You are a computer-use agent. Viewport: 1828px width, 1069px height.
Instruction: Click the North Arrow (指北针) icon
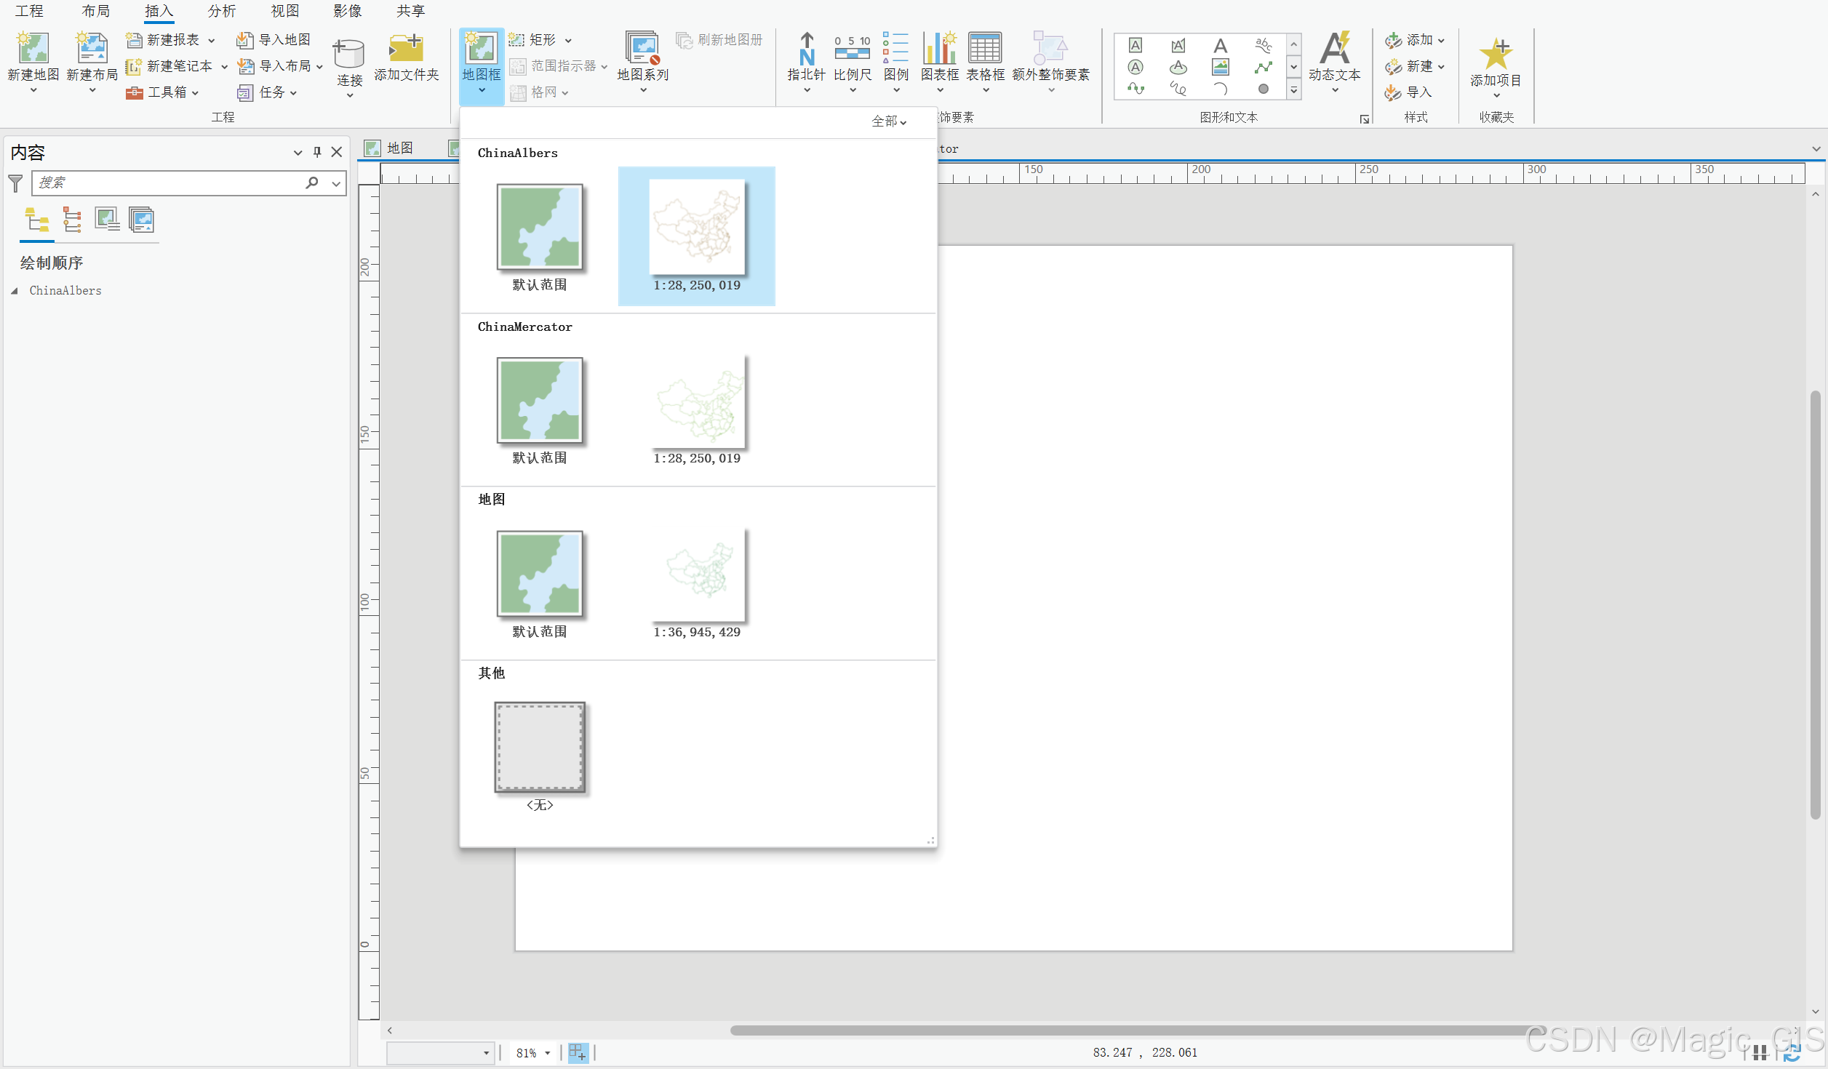click(x=806, y=49)
